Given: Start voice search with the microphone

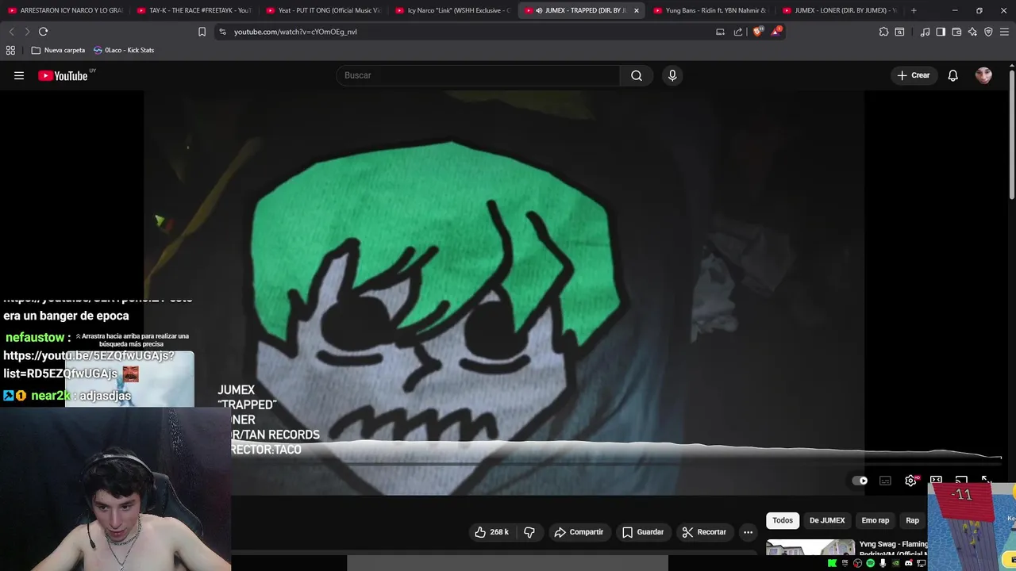Looking at the screenshot, I should [x=672, y=75].
